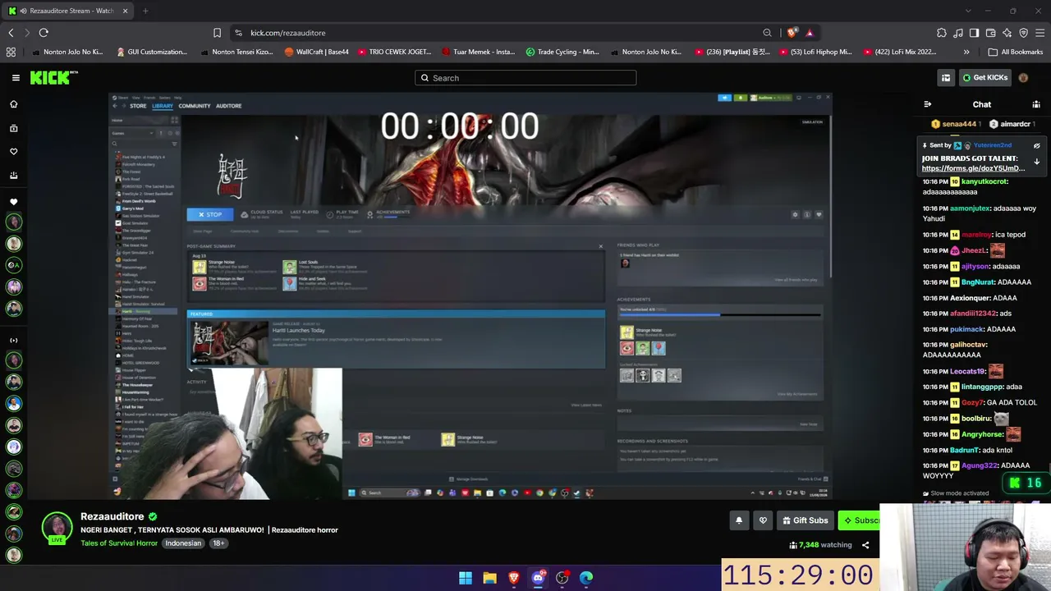Select the Rezaauditore Stream browser tab

[x=68, y=11]
